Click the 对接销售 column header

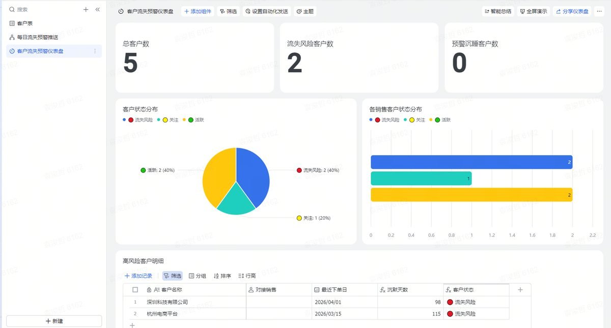tap(279, 289)
